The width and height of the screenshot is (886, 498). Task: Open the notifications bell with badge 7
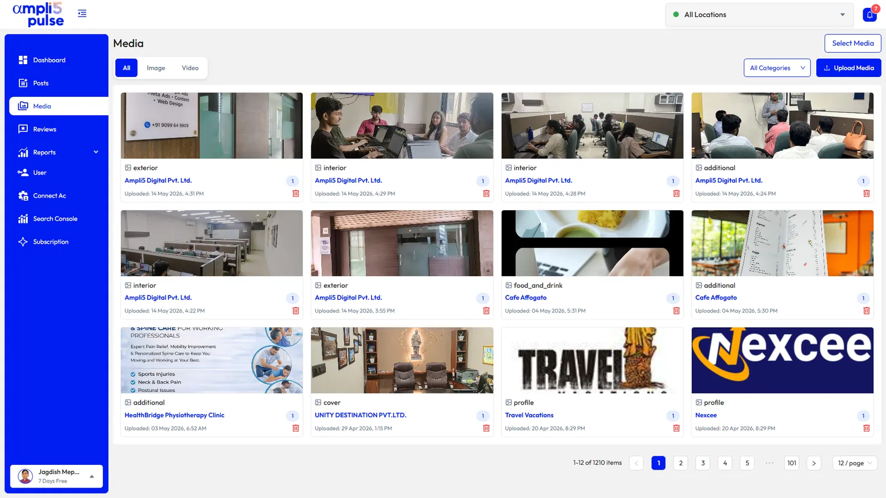pyautogui.click(x=870, y=14)
